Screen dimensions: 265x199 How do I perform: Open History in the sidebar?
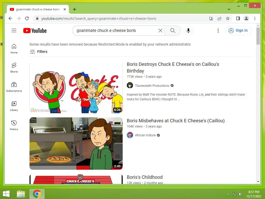(14, 125)
